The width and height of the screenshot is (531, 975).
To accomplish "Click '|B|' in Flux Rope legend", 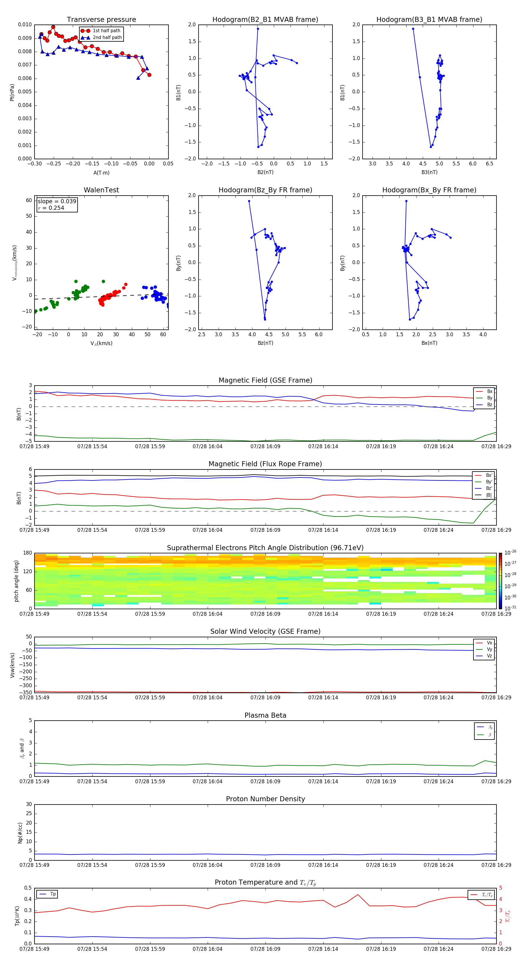I will tap(489, 495).
